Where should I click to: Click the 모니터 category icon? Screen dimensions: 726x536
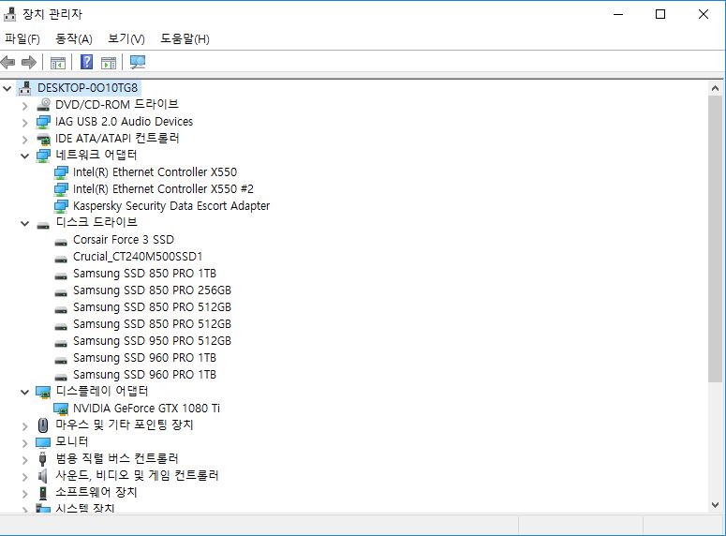(x=43, y=442)
